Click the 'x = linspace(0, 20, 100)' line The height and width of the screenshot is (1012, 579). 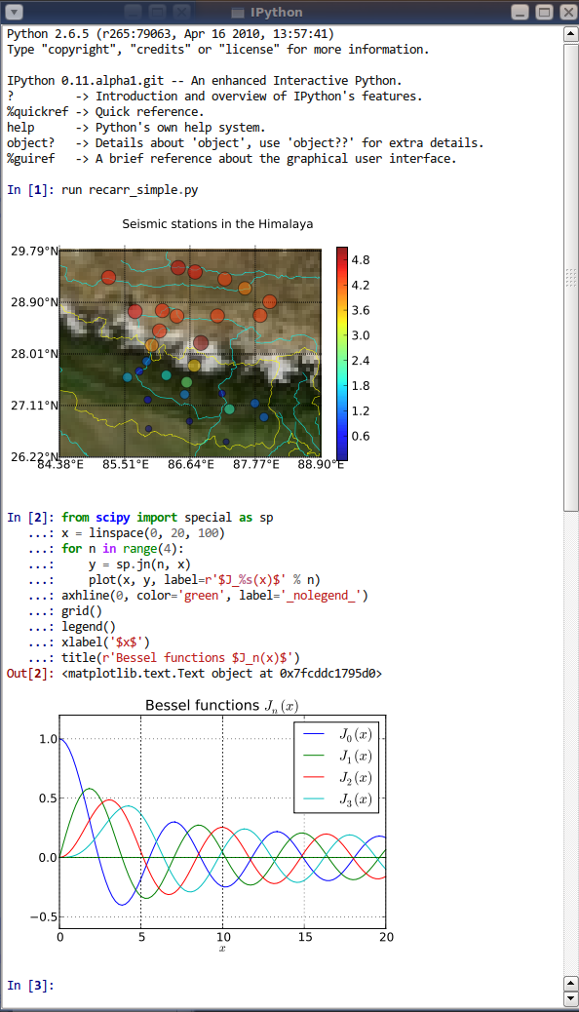[143, 533]
